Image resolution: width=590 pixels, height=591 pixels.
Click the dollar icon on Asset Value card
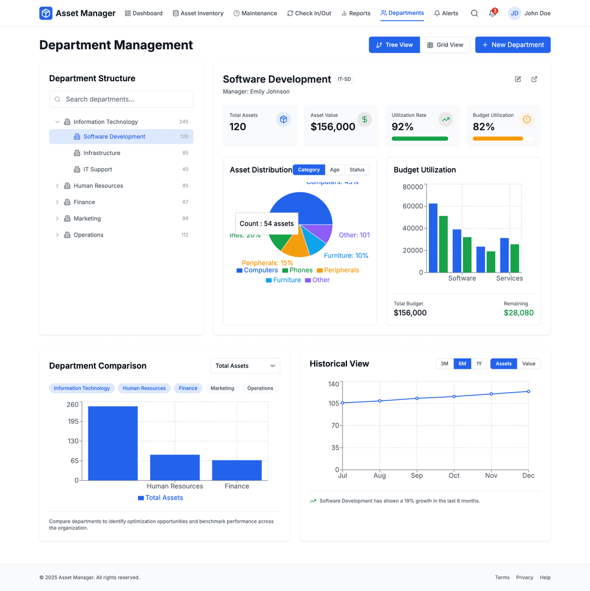click(x=364, y=119)
